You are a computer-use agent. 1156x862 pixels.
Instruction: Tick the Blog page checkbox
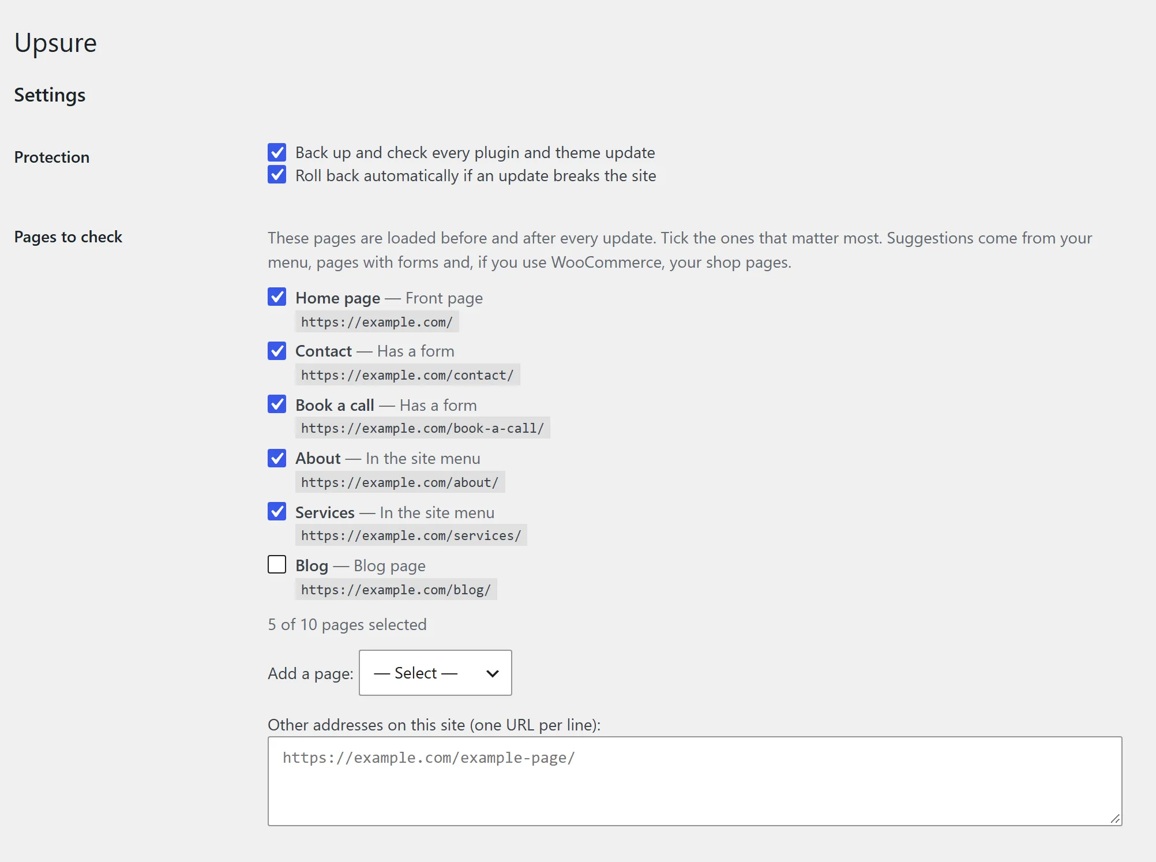(277, 564)
